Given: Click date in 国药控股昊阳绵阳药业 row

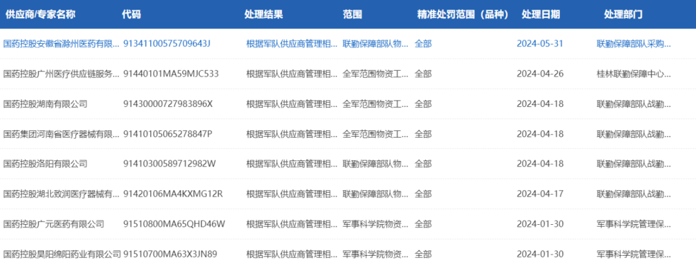Looking at the screenshot, I should [540, 254].
